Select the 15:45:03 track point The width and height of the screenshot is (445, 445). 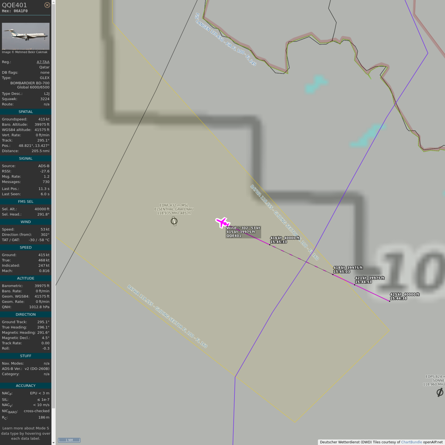[333, 274]
